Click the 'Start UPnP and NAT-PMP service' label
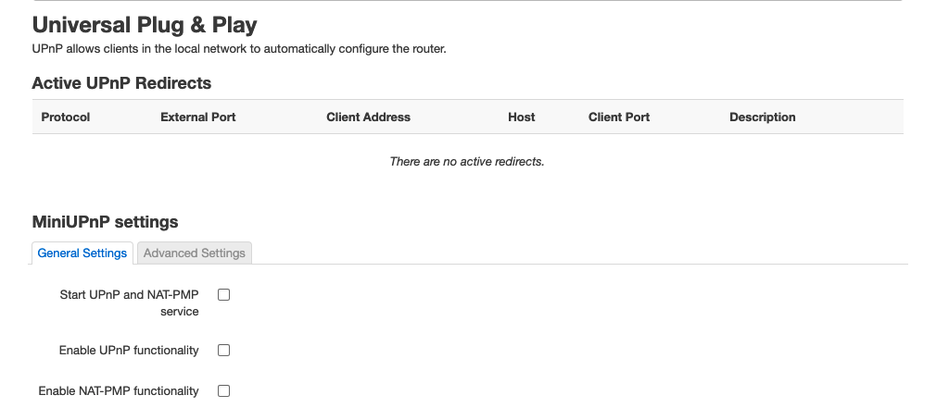Screen dimensions: 949x420 tap(129, 303)
